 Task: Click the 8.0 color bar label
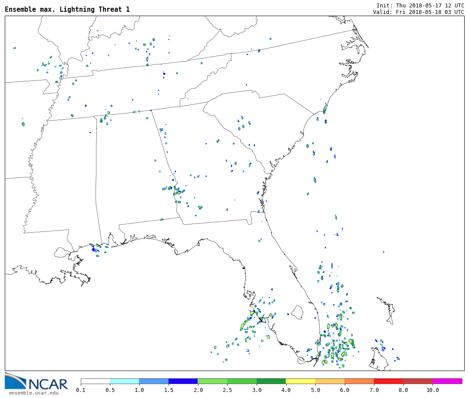tap(403, 390)
